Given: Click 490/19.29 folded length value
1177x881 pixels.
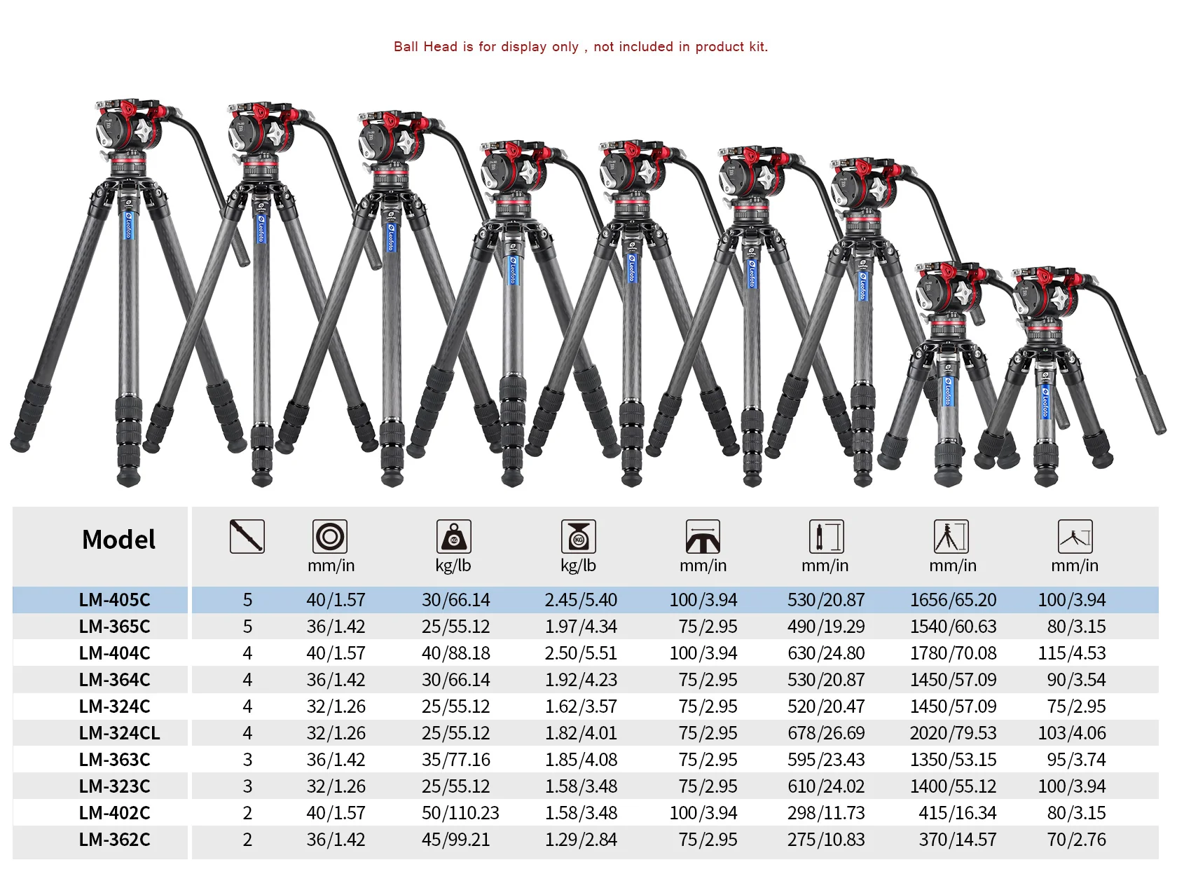Looking at the screenshot, I should click(826, 627).
